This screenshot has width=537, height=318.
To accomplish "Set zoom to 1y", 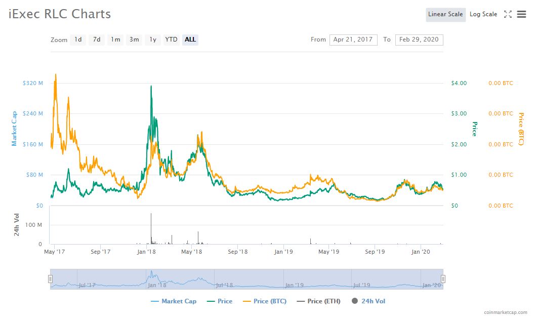I will click(x=153, y=39).
